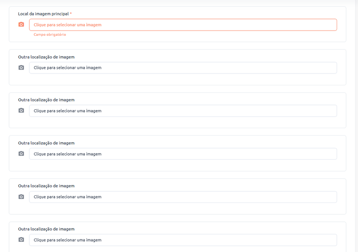Click camera icon in second 'Outra localização' card
Image resolution: width=358 pixels, height=252 pixels.
[x=21, y=110]
